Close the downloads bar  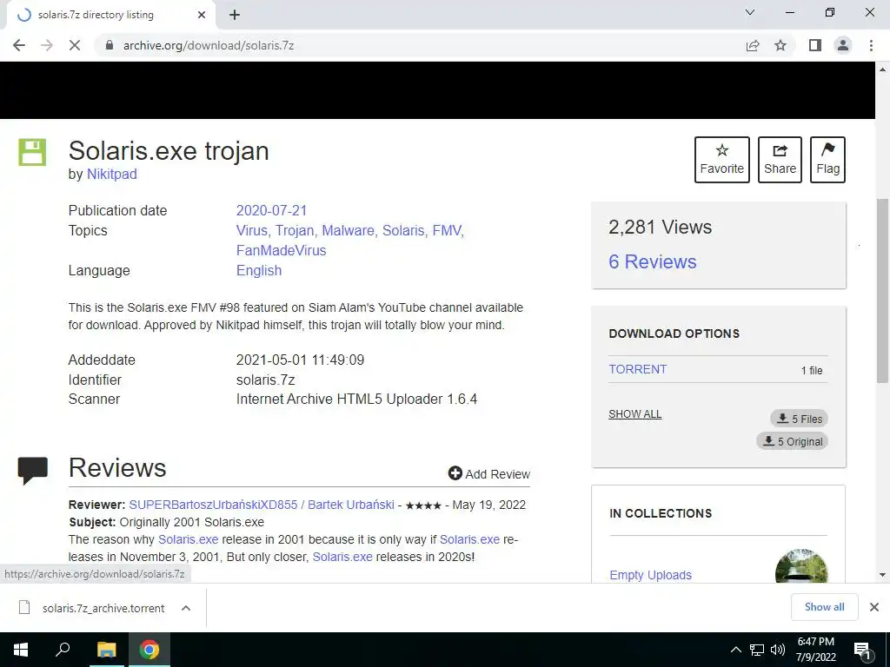874,607
